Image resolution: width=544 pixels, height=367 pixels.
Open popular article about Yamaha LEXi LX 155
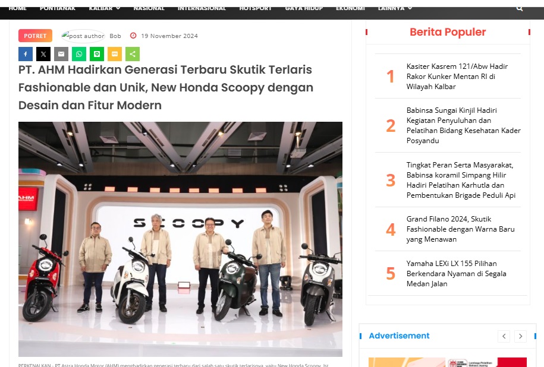click(x=456, y=273)
